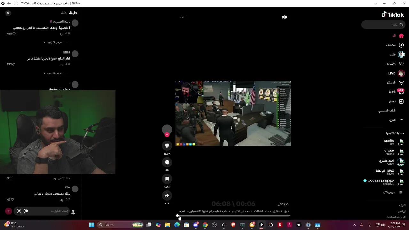Image resolution: width=409 pixels, height=230 pixels.
Task: Stop page loading with X button
Action: (16, 4)
